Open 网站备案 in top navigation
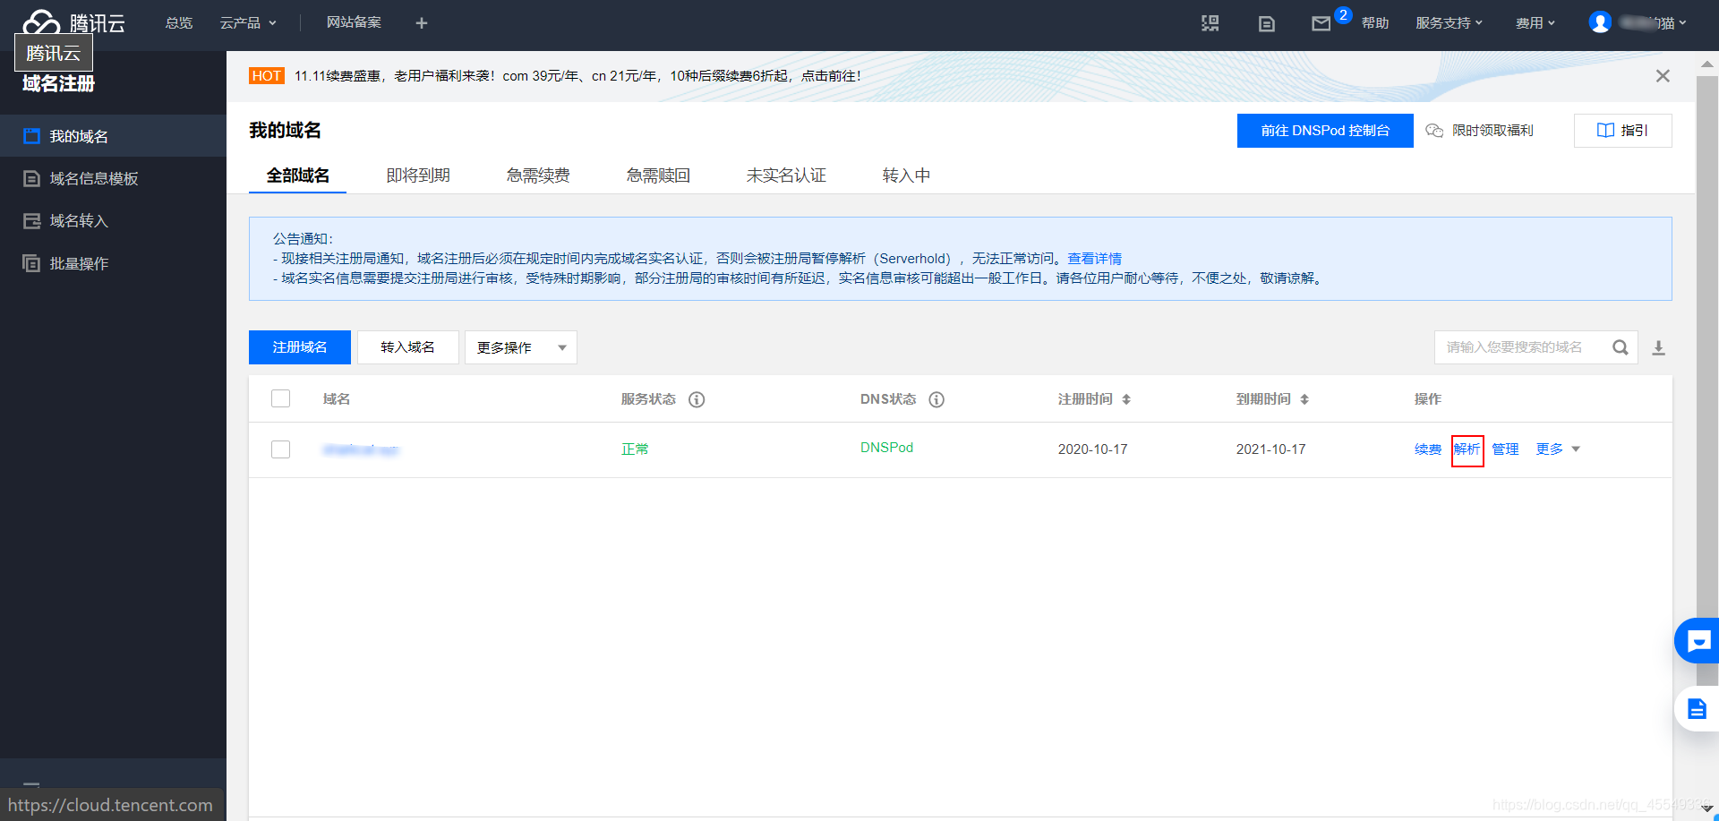The image size is (1719, 821). click(x=354, y=23)
